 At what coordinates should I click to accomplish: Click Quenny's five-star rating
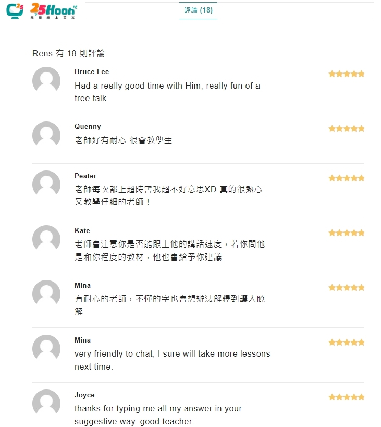[347, 129]
